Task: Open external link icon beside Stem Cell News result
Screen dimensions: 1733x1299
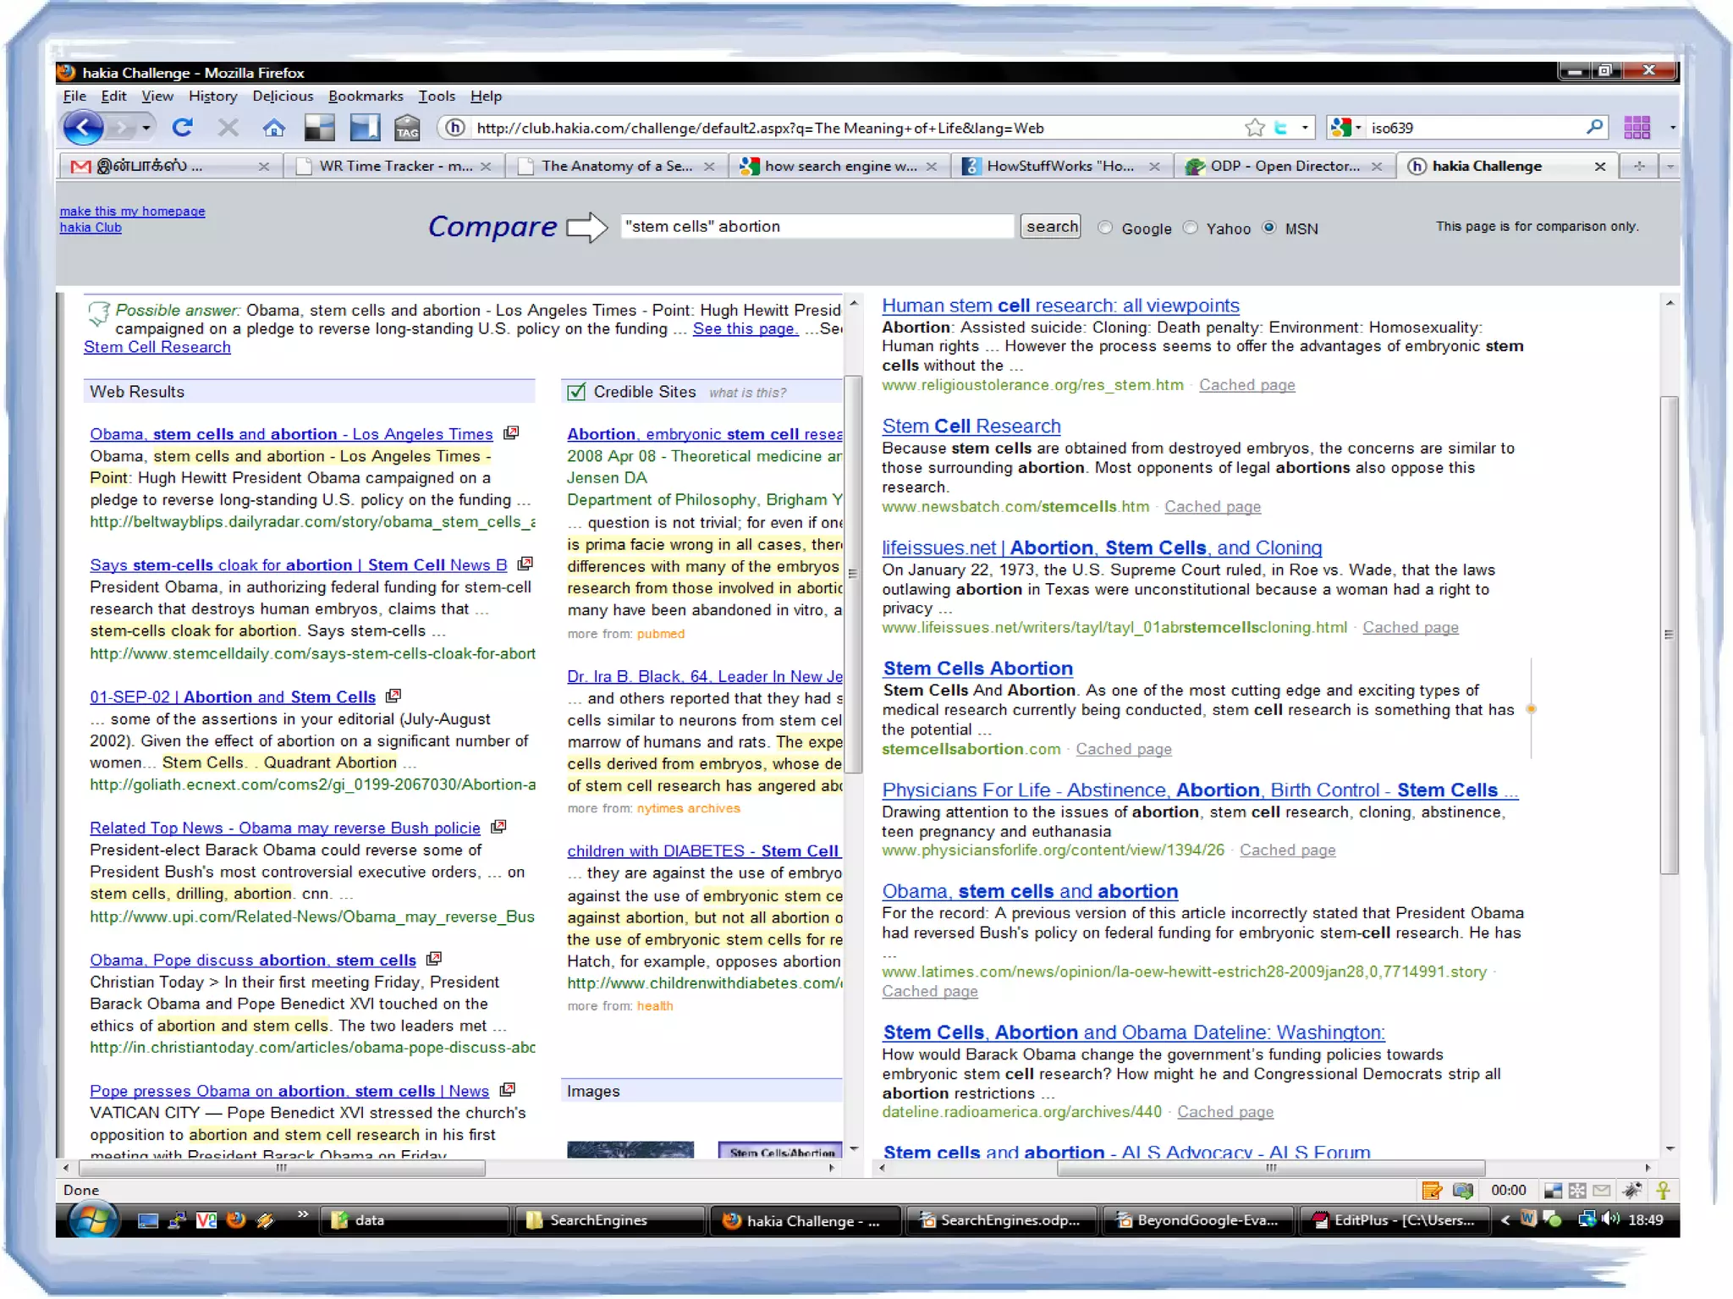Action: coord(525,564)
